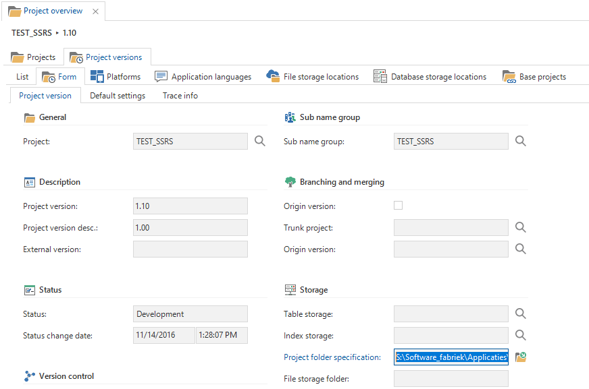The image size is (589, 389).
Task: Open the Trace info tab
Action: (180, 95)
